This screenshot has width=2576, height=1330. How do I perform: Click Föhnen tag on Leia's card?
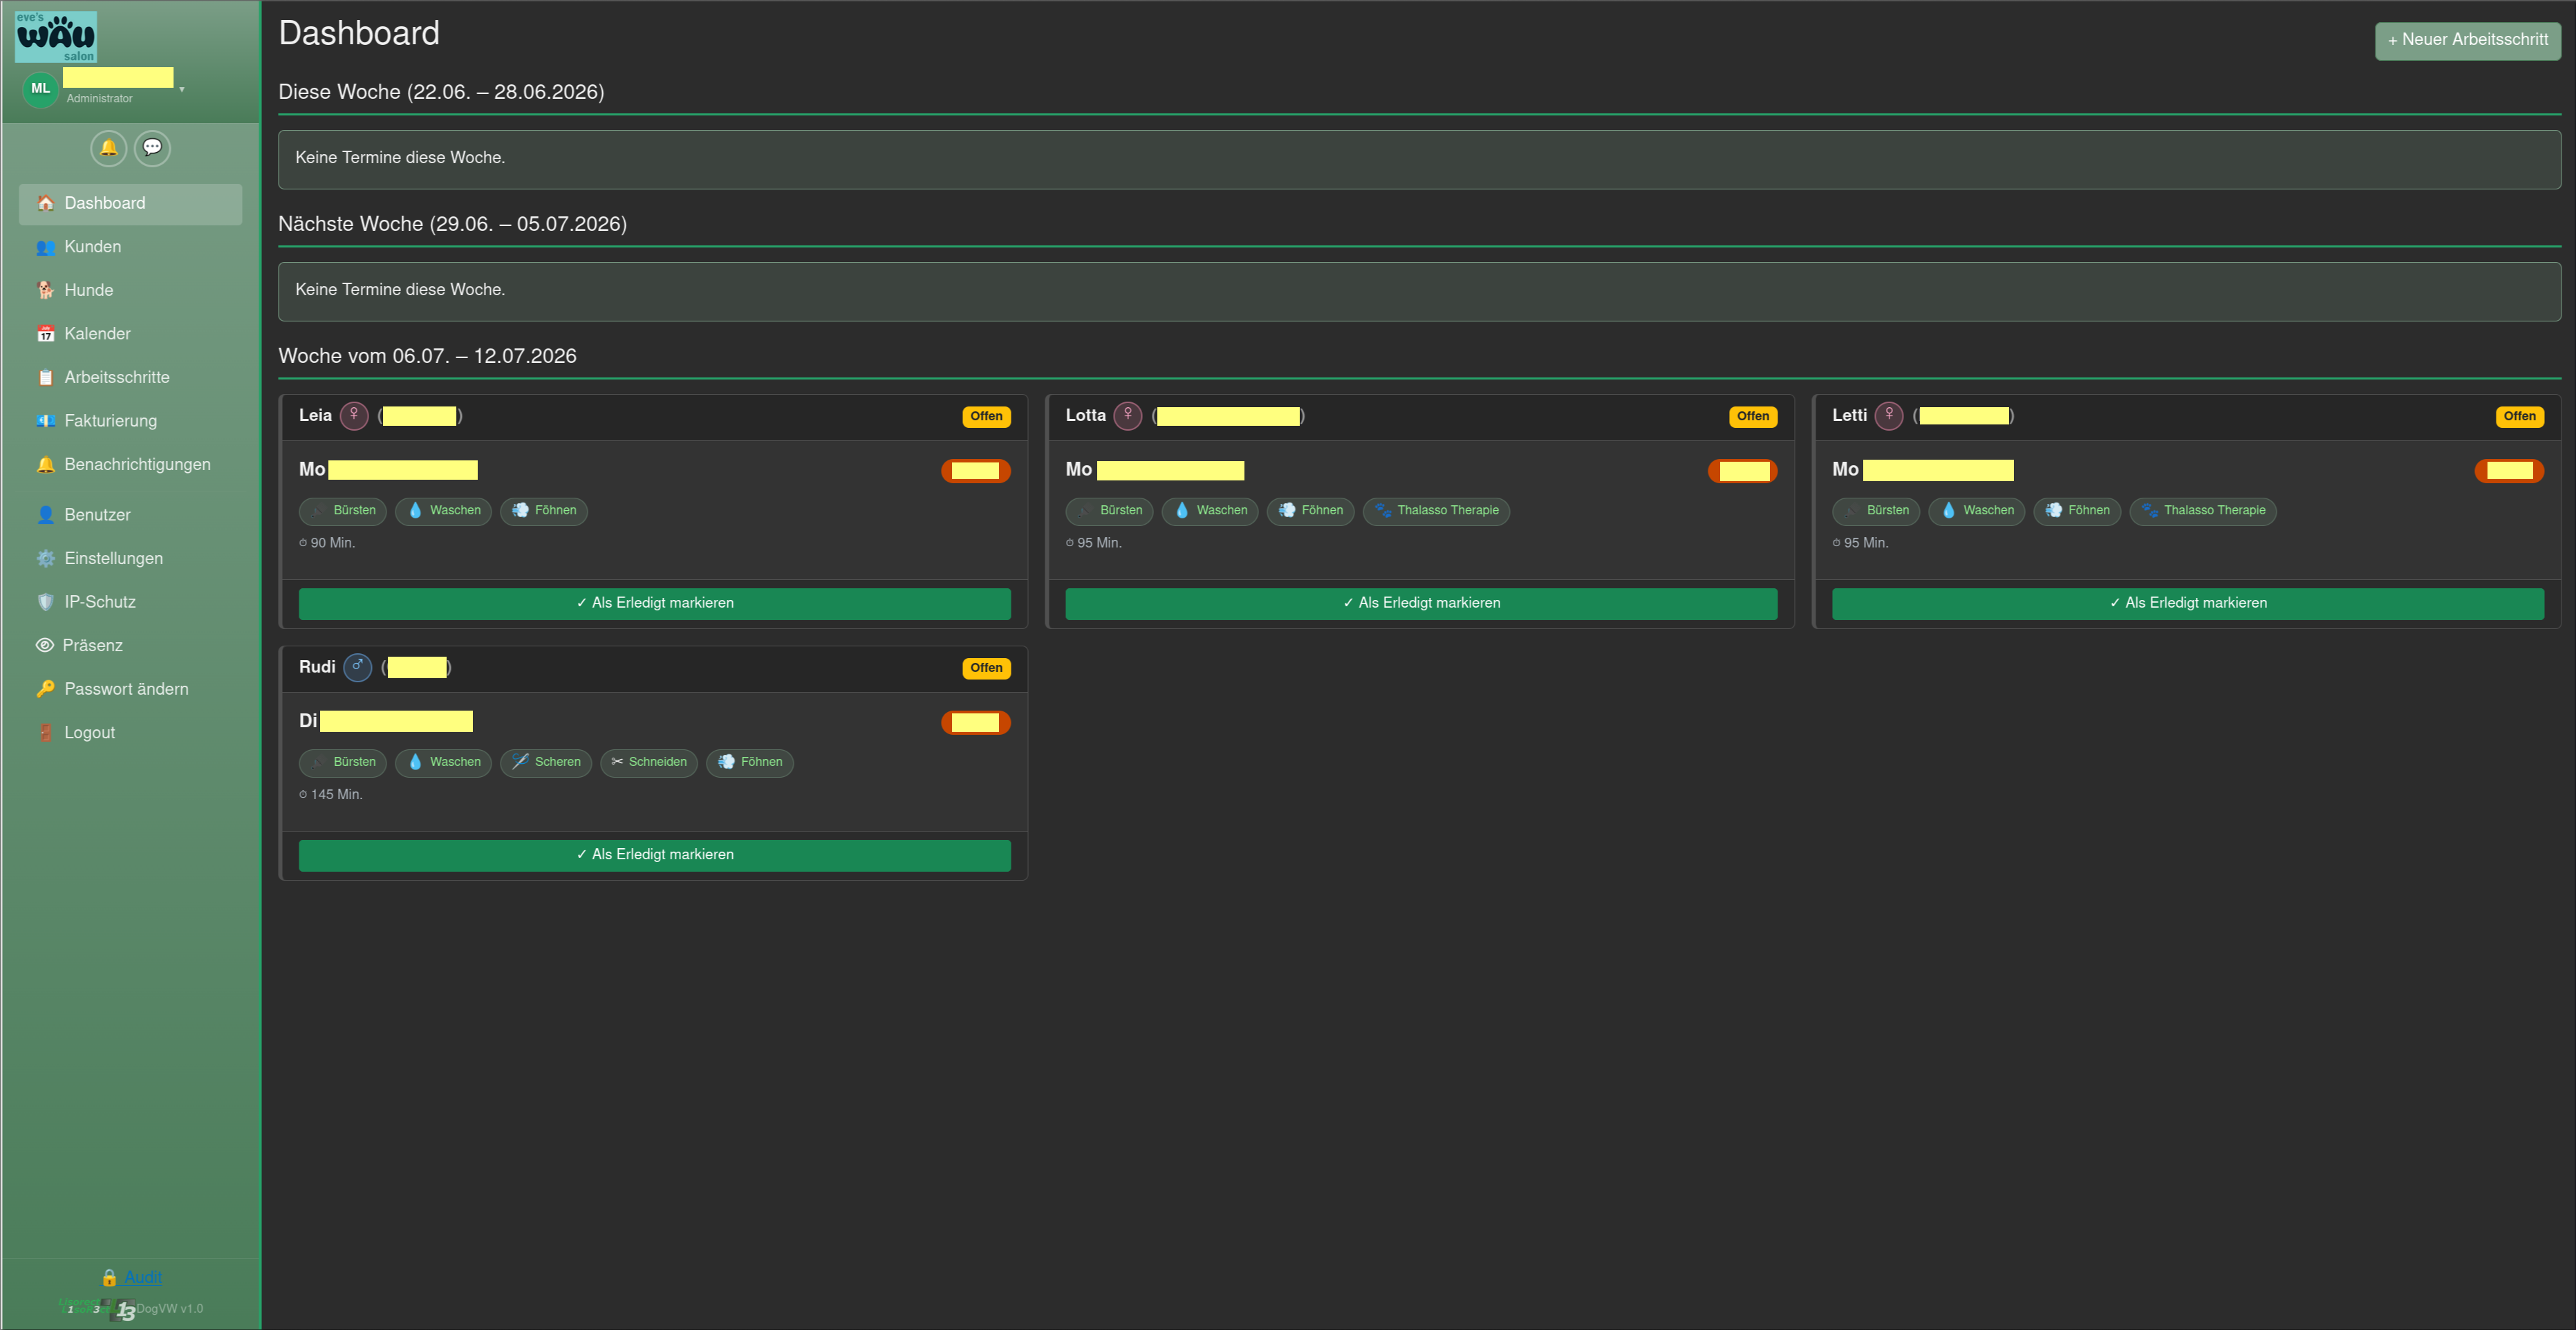coord(544,511)
